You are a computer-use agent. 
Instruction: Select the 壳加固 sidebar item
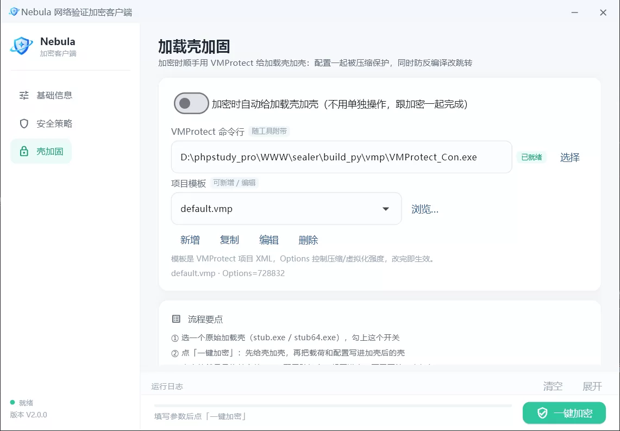click(41, 152)
